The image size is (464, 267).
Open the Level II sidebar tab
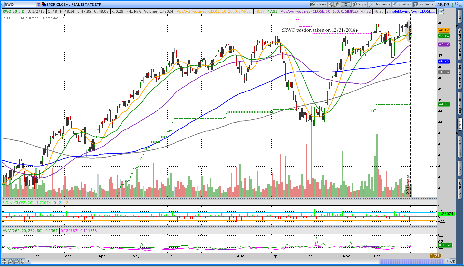pyautogui.click(x=460, y=169)
